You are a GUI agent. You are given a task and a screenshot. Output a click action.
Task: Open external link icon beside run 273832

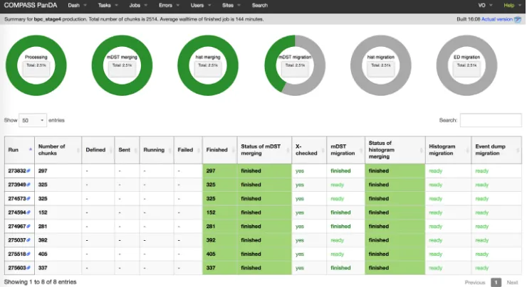click(28, 171)
